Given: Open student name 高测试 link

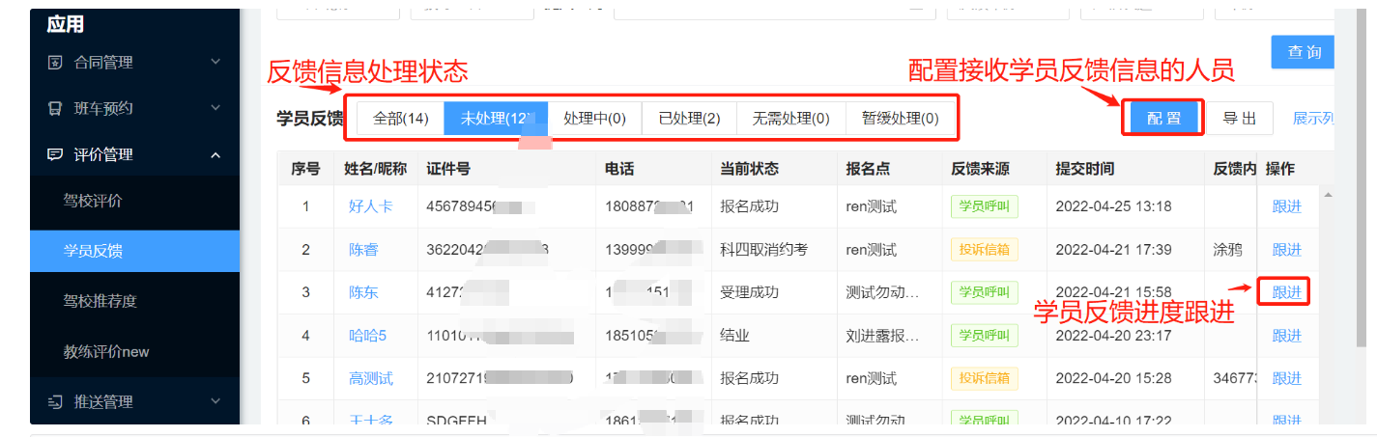Looking at the screenshot, I should point(371,378).
